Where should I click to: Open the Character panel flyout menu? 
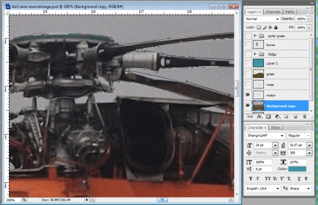coord(311,129)
